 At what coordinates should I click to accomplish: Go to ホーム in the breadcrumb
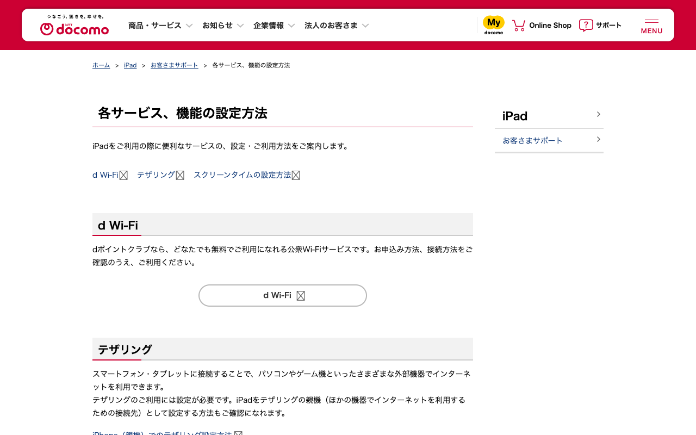tap(101, 65)
